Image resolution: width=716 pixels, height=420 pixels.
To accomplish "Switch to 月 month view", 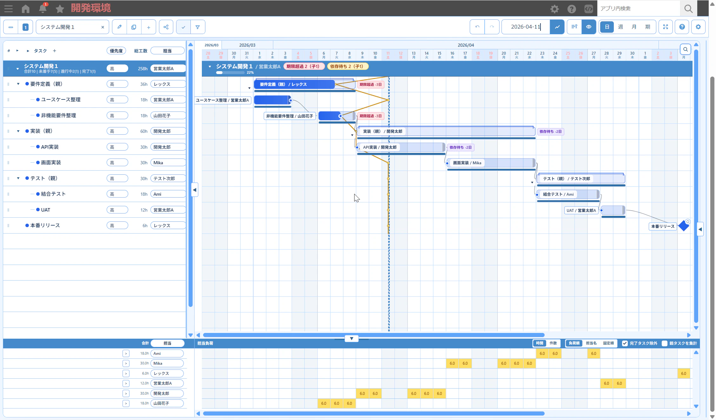I will pos(634,27).
